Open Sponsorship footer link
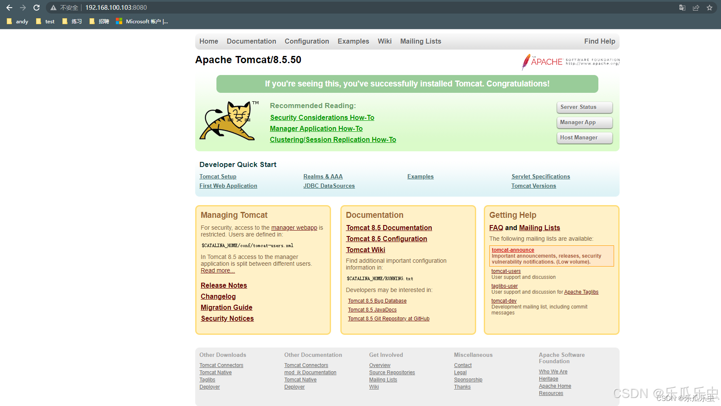Screen dimensions: 721x406 tap(468, 380)
